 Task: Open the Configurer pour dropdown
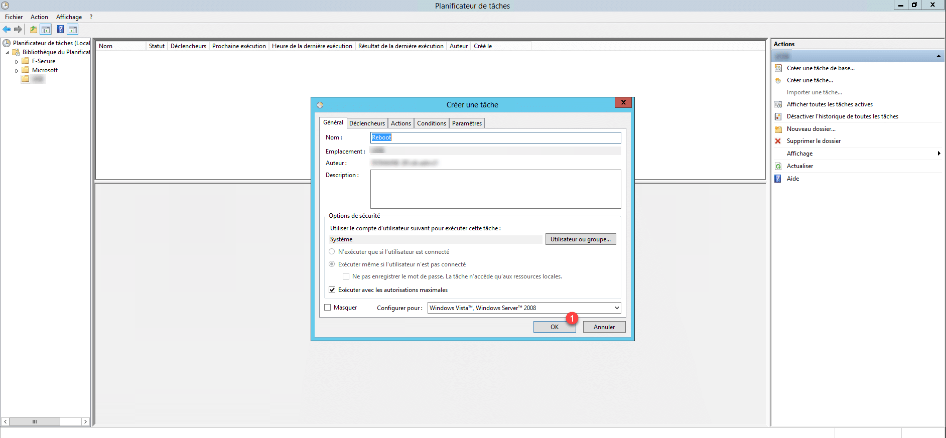coord(617,308)
